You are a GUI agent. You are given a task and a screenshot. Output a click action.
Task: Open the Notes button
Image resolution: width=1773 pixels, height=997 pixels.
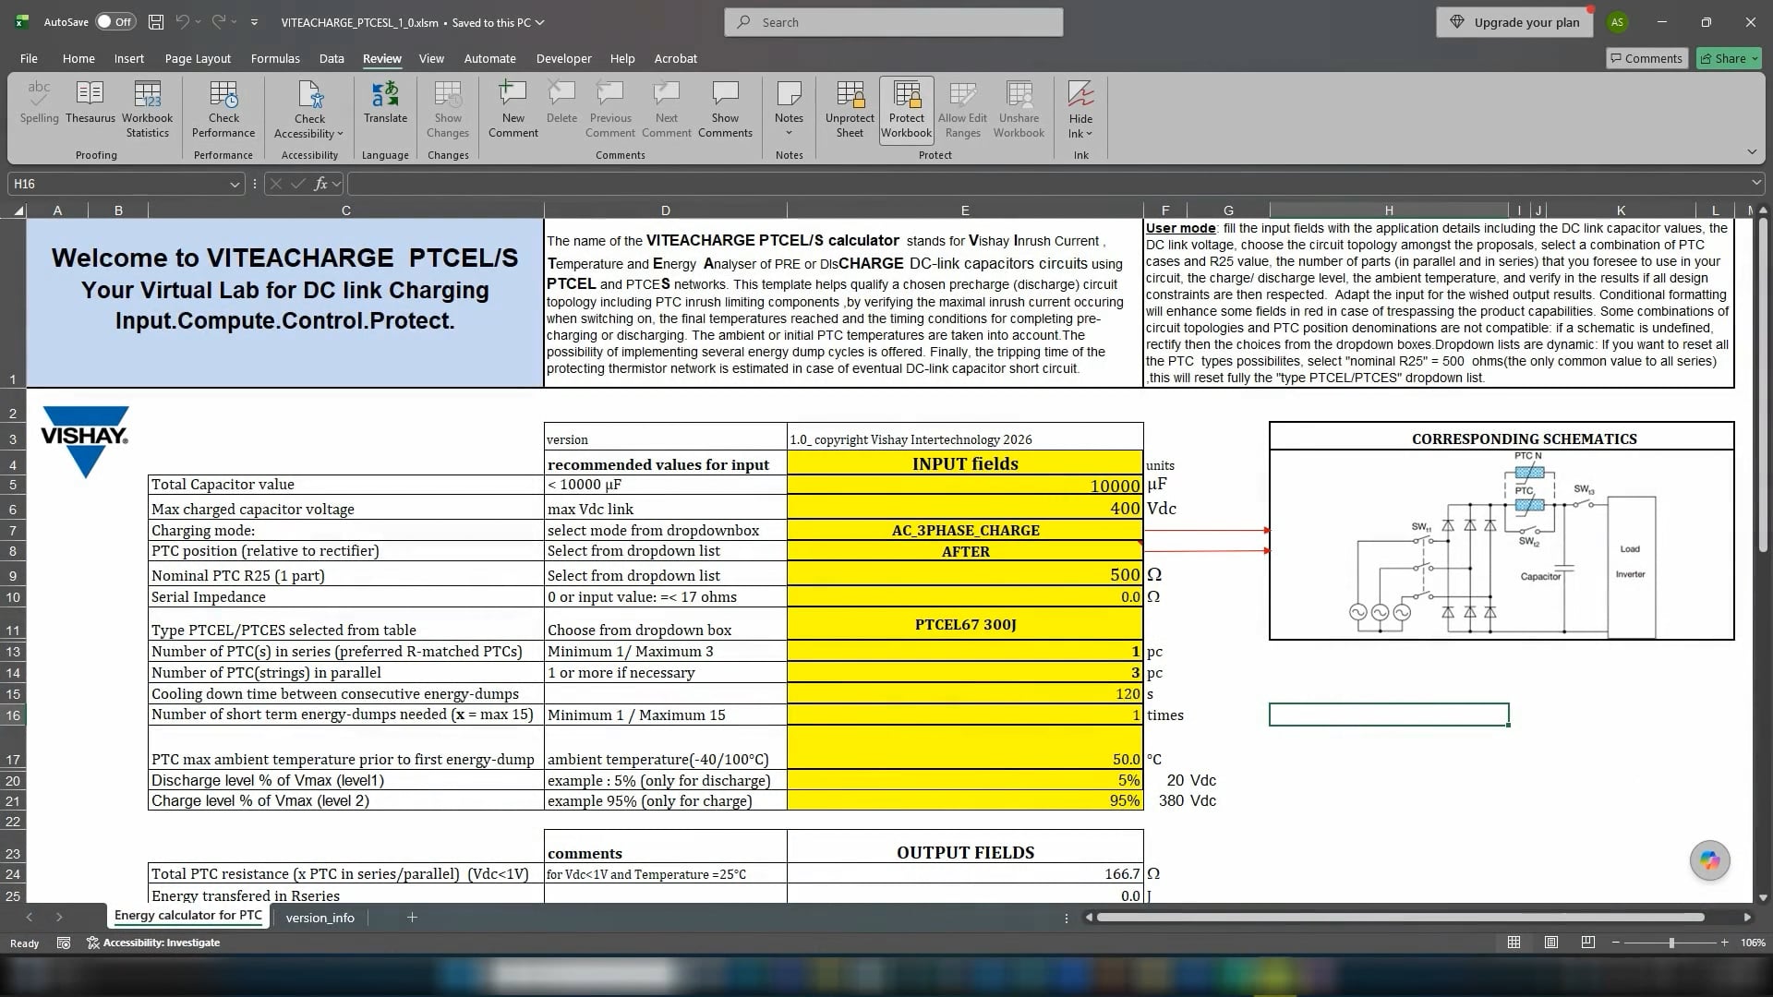pos(789,109)
